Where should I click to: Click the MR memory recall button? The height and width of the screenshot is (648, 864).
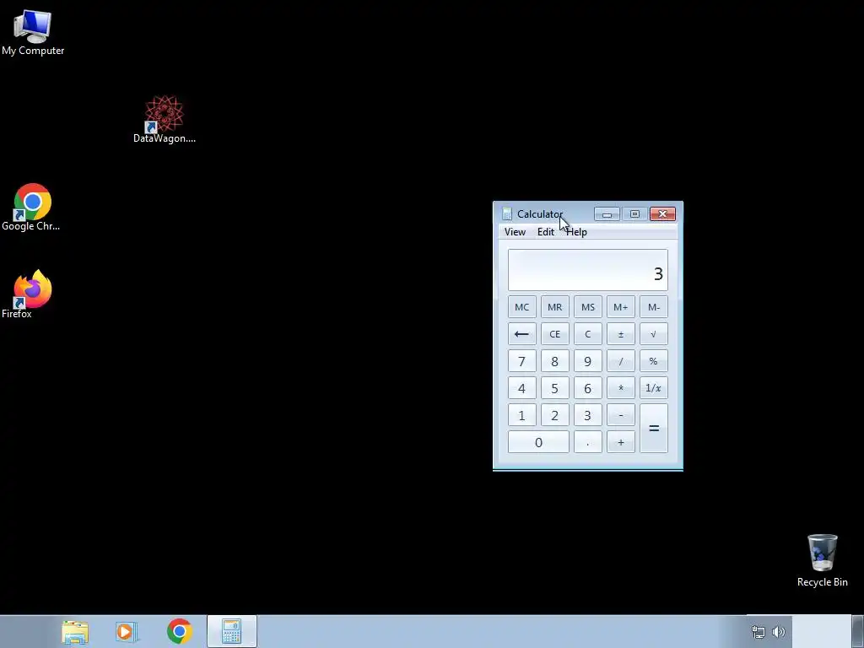point(555,307)
